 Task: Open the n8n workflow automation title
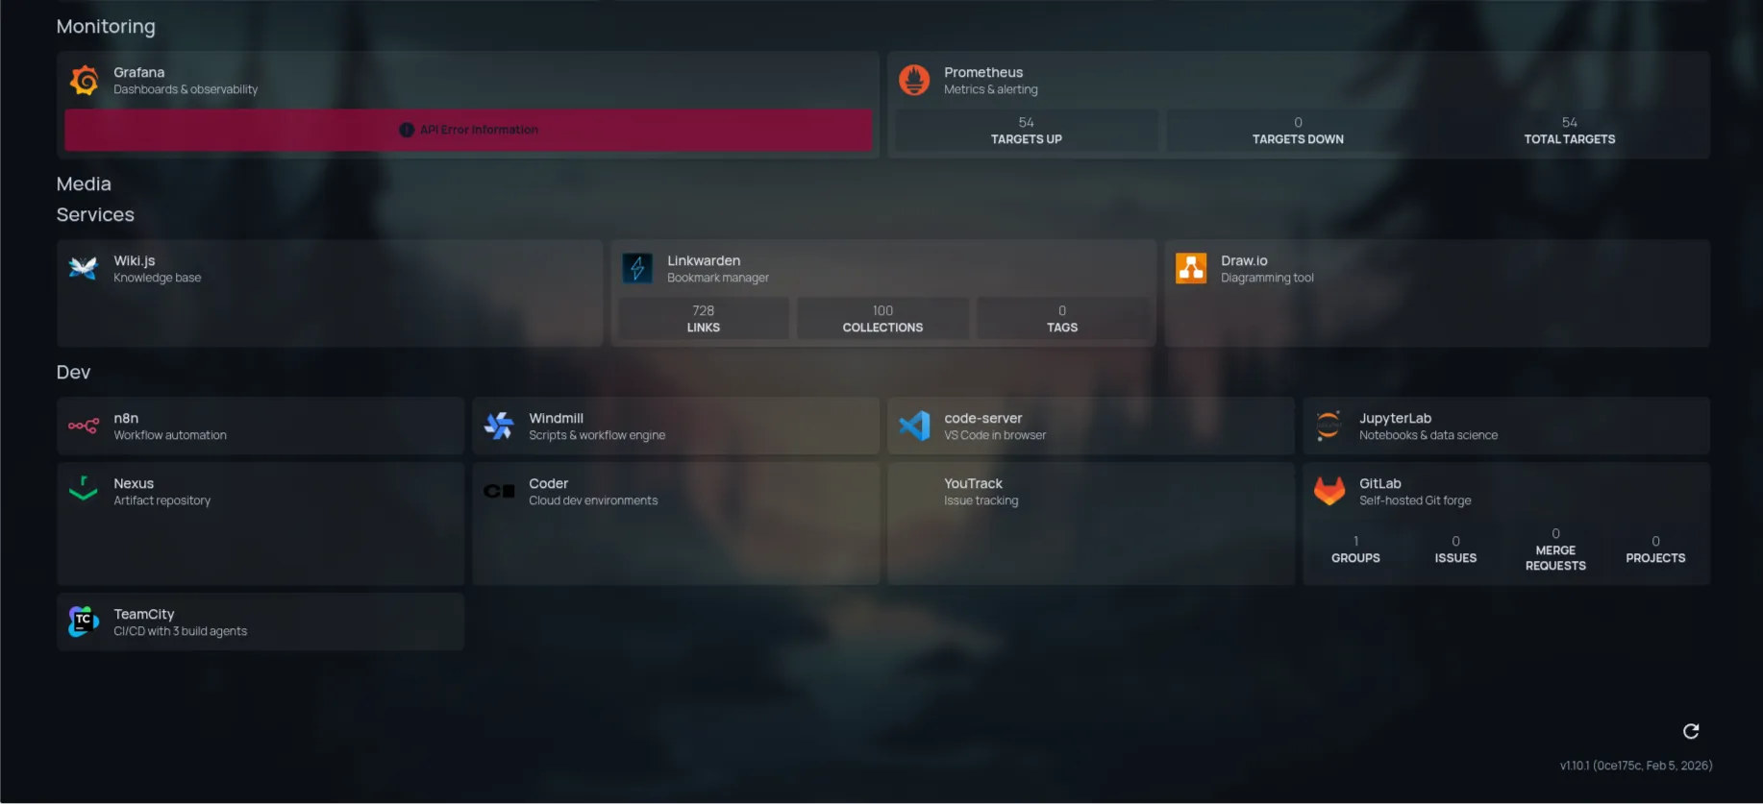tap(126, 418)
